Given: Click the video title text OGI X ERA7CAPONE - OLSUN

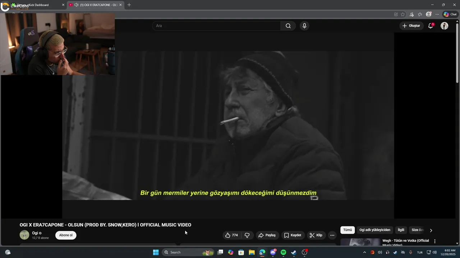Looking at the screenshot, I should pyautogui.click(x=105, y=225).
